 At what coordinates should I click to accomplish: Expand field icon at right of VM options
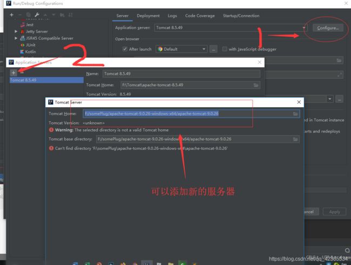pyautogui.click(x=340, y=75)
